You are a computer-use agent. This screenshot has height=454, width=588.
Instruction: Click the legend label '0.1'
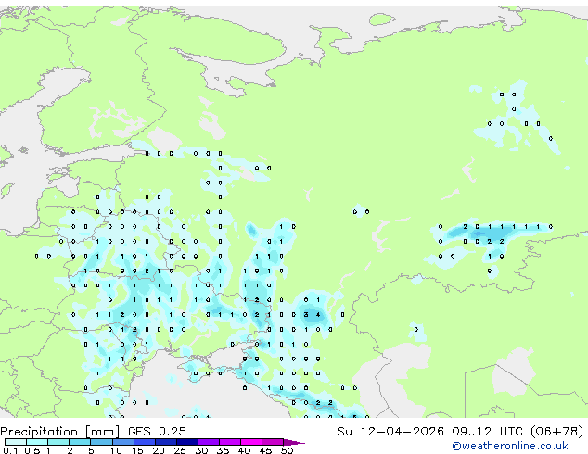pyautogui.click(x=10, y=450)
